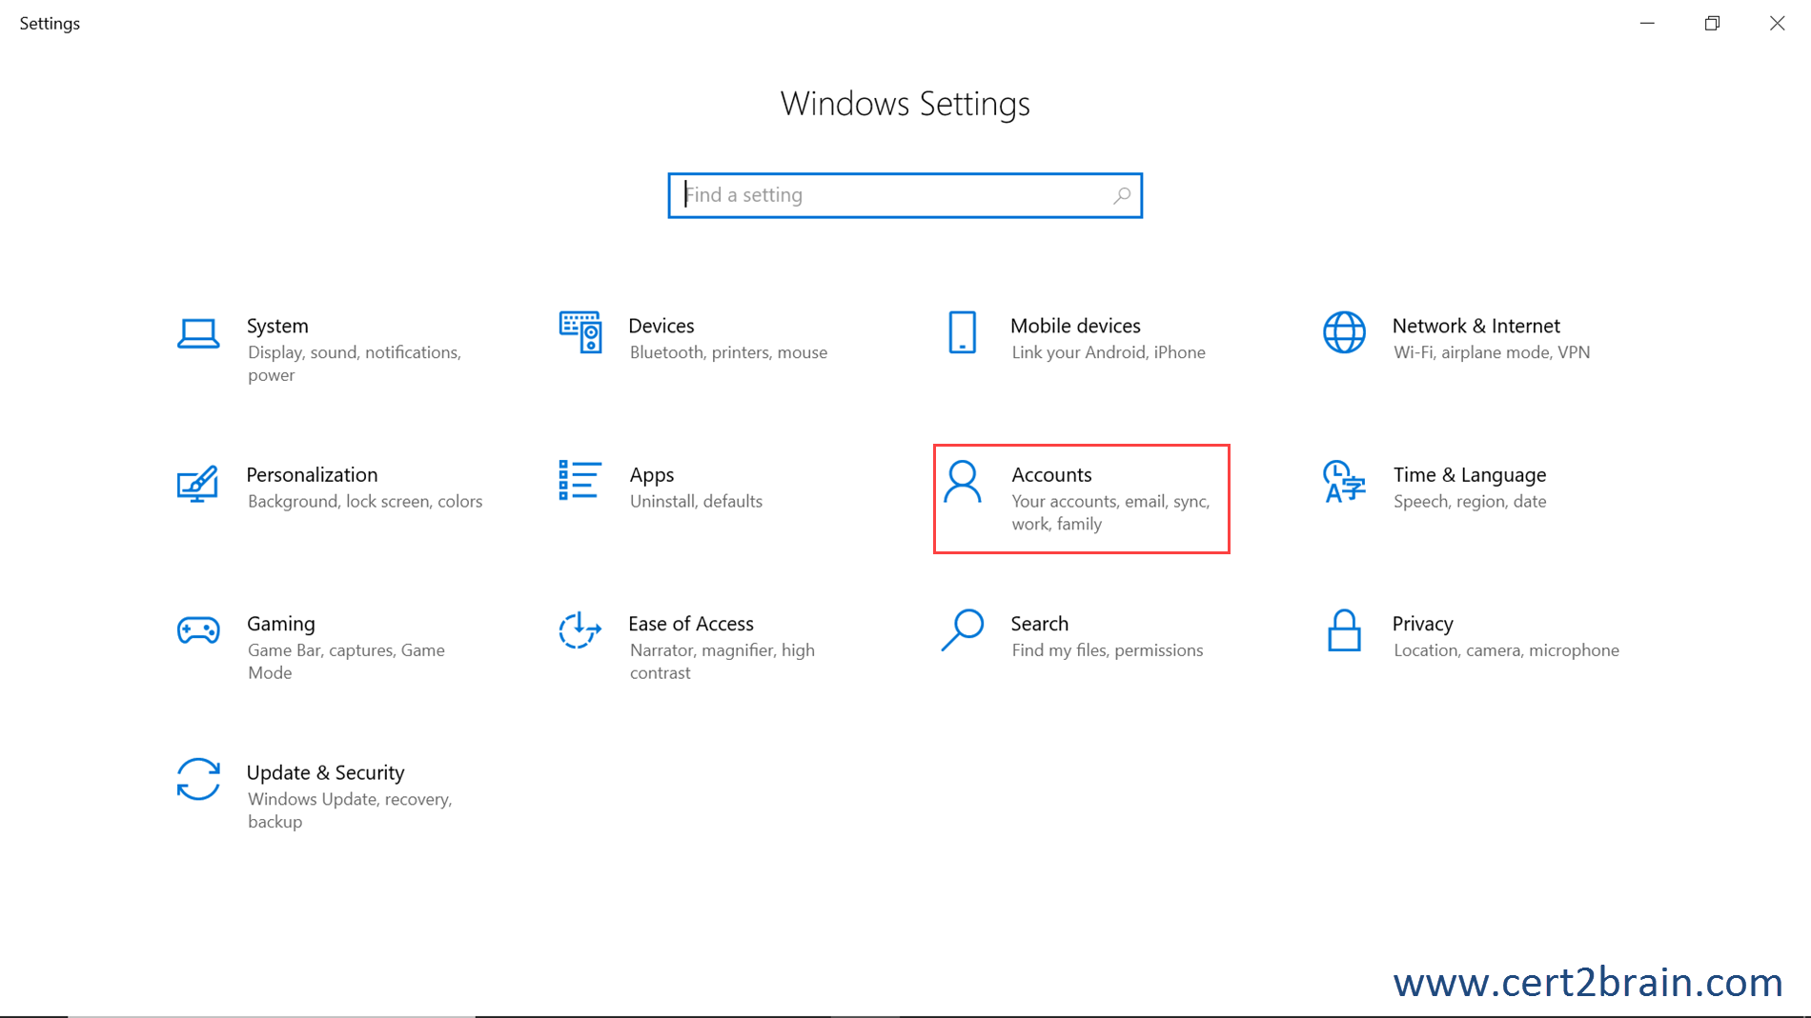Open the Gaming controller icon
The height and width of the screenshot is (1018, 1811).
click(198, 630)
